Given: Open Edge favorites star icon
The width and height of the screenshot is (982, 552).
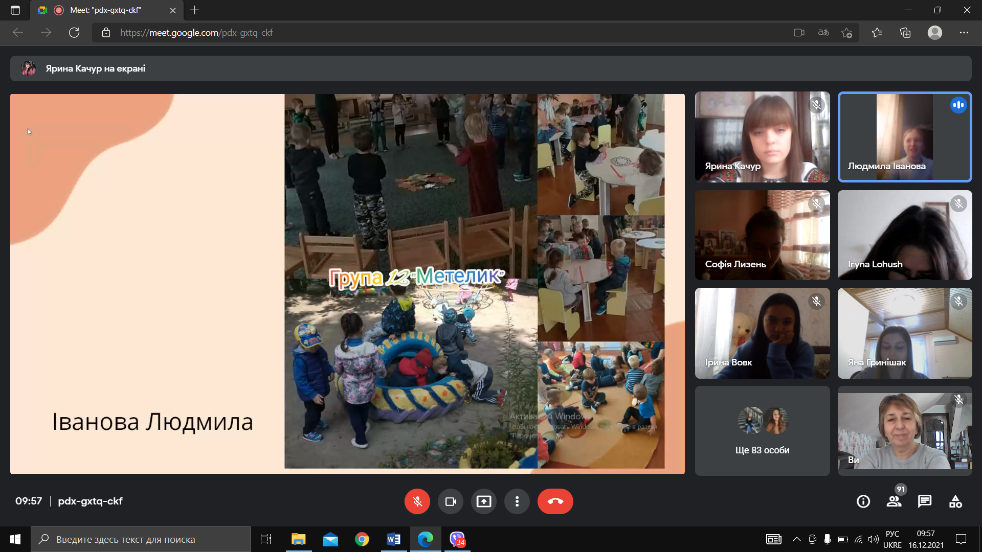Looking at the screenshot, I should coord(877,33).
